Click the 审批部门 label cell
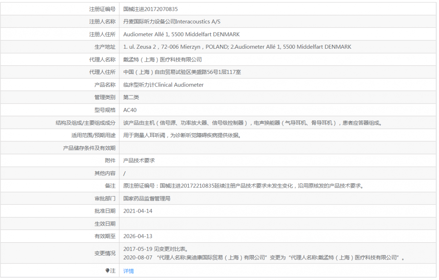This screenshot has height=280, width=439. coord(60,199)
